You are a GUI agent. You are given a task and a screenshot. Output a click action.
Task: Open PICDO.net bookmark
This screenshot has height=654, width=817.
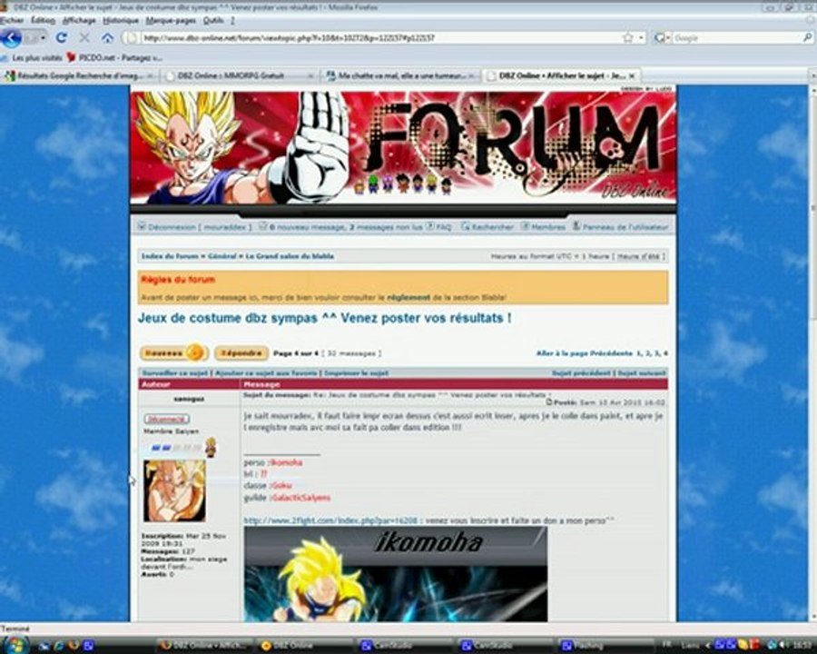(114, 57)
